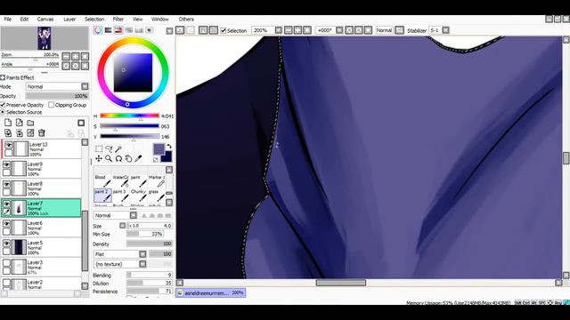
Task: Open the Layer menu
Action: click(69, 20)
